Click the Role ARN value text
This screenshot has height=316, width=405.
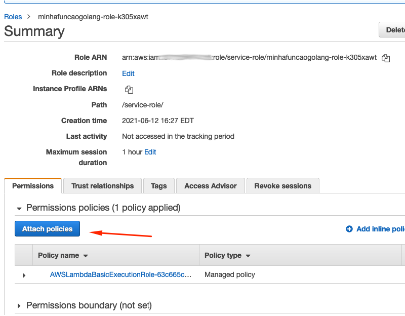[x=249, y=57]
